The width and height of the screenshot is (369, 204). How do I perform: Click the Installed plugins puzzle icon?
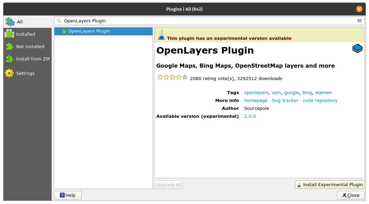(9, 34)
